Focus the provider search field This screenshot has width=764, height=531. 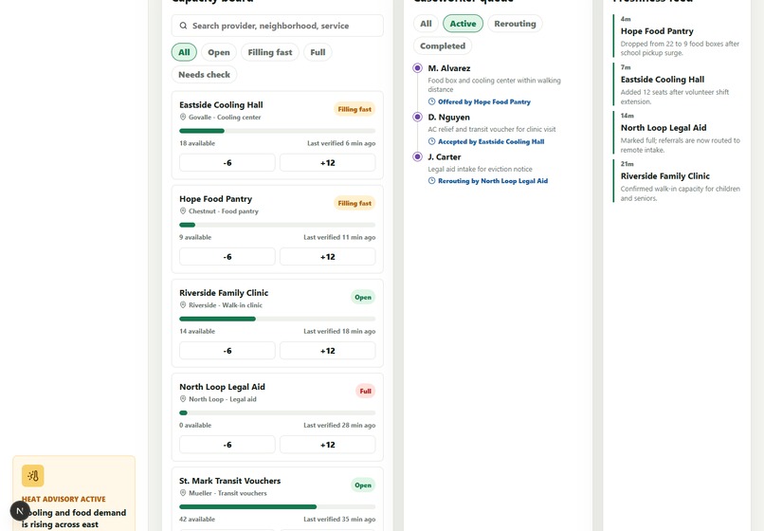pos(277,26)
